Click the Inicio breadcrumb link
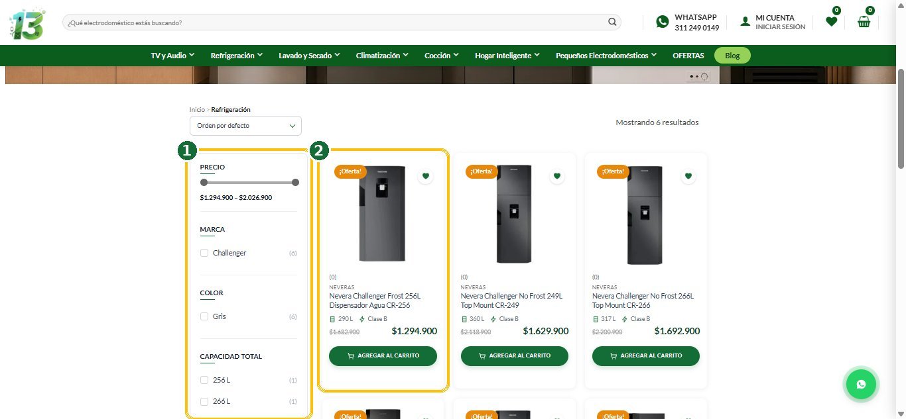The height and width of the screenshot is (419, 906). (197, 110)
